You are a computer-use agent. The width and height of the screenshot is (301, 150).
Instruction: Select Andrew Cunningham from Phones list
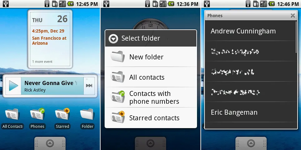click(243, 31)
